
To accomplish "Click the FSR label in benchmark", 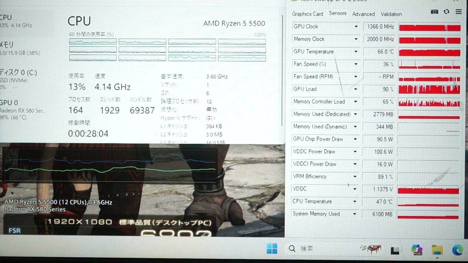I will tap(15, 231).
